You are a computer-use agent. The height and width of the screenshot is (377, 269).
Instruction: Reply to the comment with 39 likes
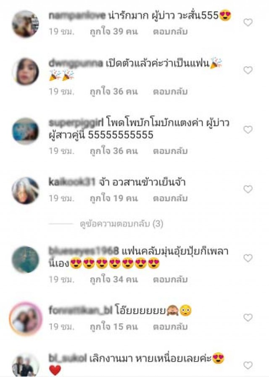(x=170, y=32)
